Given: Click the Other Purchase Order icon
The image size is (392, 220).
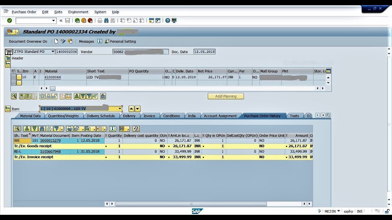Looking at the screenshot, I should click(x=70, y=41).
